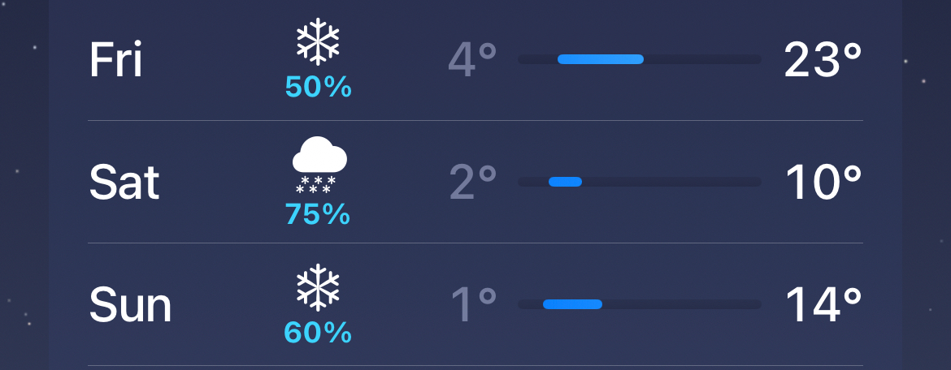
Task: Tap Saturday's high temperature of 10°
Action: tap(823, 183)
